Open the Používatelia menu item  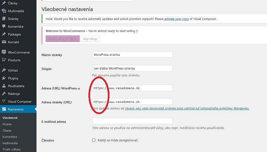coord(18,86)
